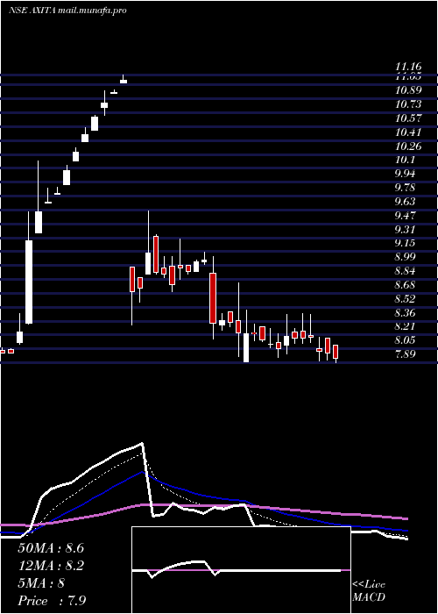Click the 10.73 price axis label
438x614 pixels.
click(408, 104)
